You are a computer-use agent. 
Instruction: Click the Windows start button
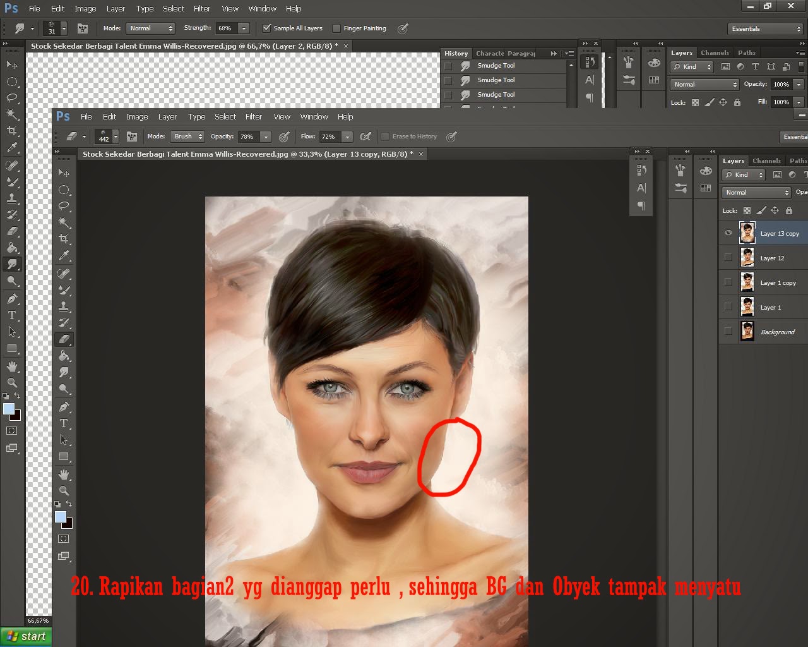click(x=26, y=636)
